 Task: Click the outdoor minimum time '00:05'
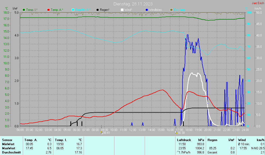[x=30, y=144]
